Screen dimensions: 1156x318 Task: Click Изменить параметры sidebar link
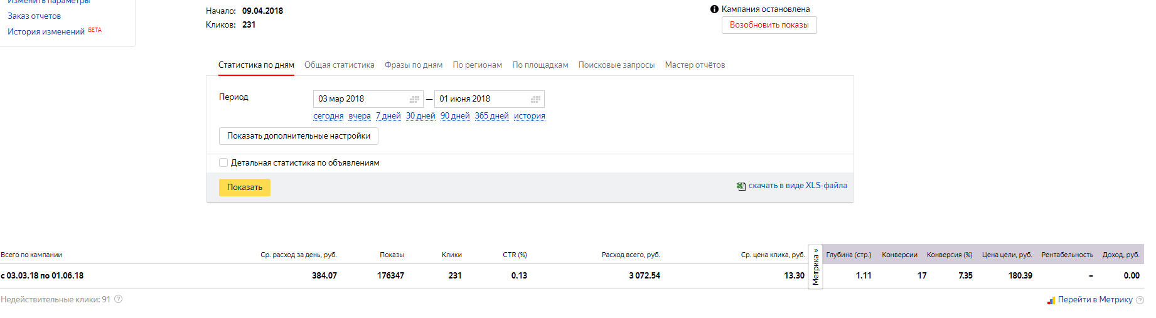coord(49,2)
